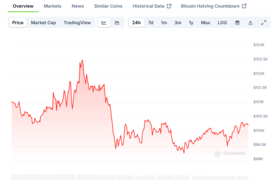Show the 1y price history
The width and height of the screenshot is (271, 180).
pos(191,22)
